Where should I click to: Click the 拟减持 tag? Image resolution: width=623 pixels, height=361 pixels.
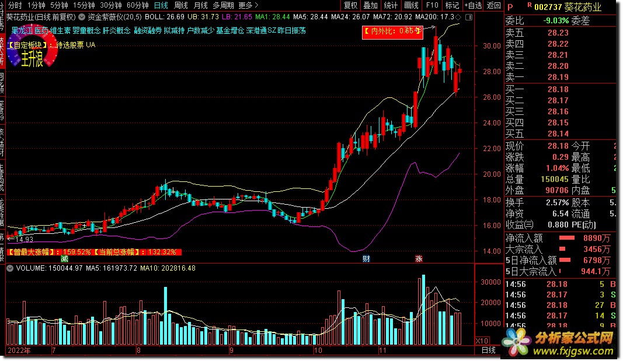point(174,30)
